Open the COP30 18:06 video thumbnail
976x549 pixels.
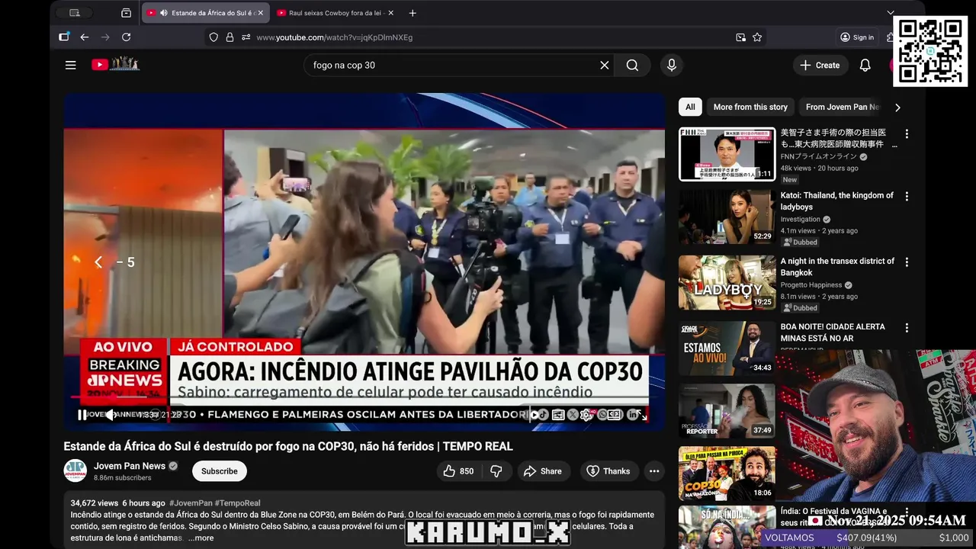click(727, 474)
